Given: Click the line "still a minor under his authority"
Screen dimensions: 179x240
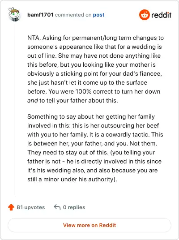Looking at the screenshot, I should 72,179.
